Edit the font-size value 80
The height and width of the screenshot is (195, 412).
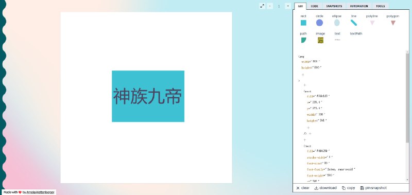tap(327, 163)
